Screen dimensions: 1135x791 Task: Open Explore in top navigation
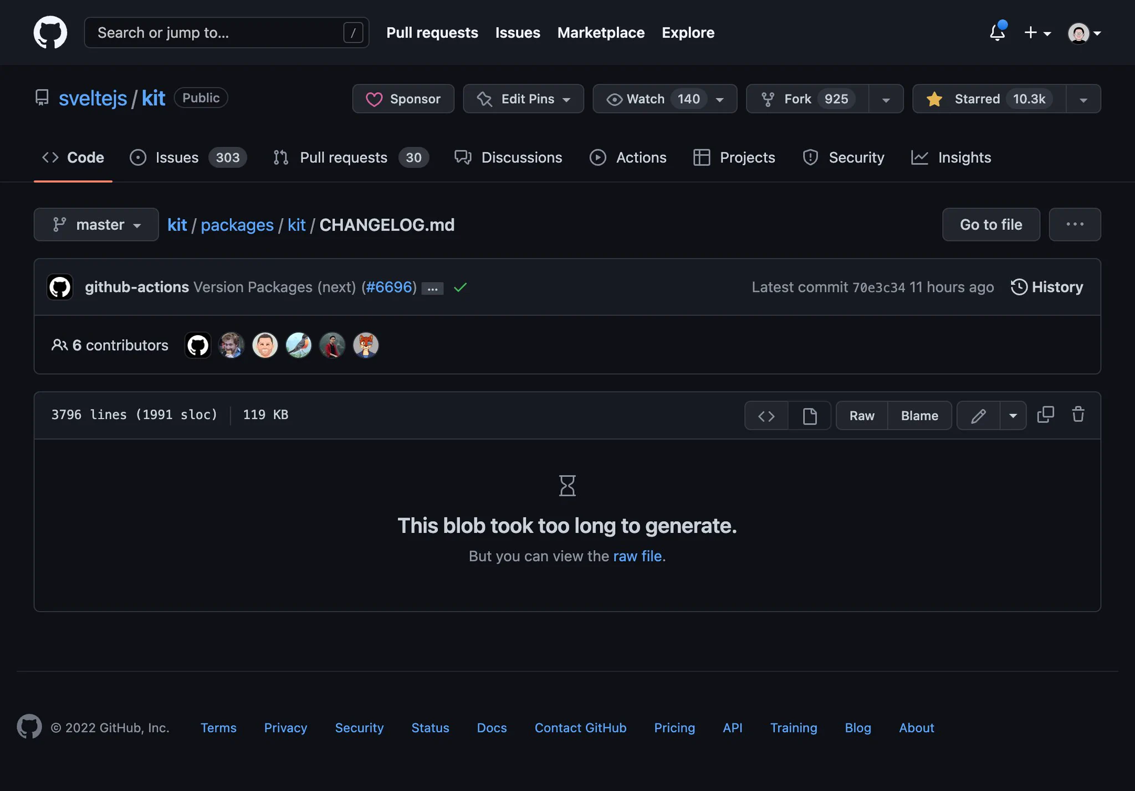tap(688, 33)
